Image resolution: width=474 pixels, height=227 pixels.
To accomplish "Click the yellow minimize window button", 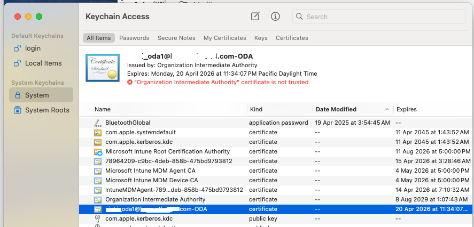I will [28, 17].
